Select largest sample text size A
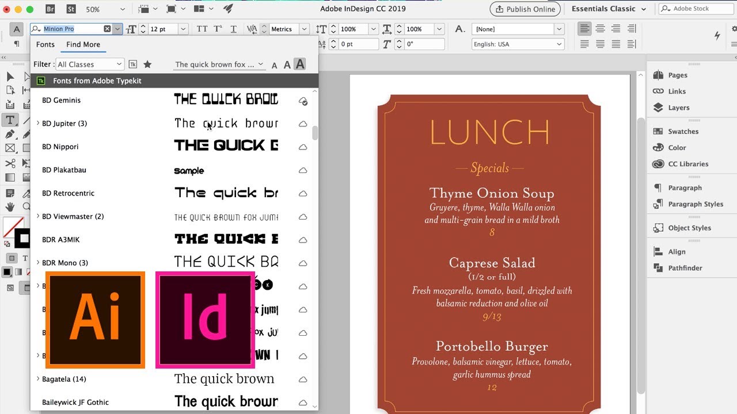The width and height of the screenshot is (737, 414). (299, 64)
